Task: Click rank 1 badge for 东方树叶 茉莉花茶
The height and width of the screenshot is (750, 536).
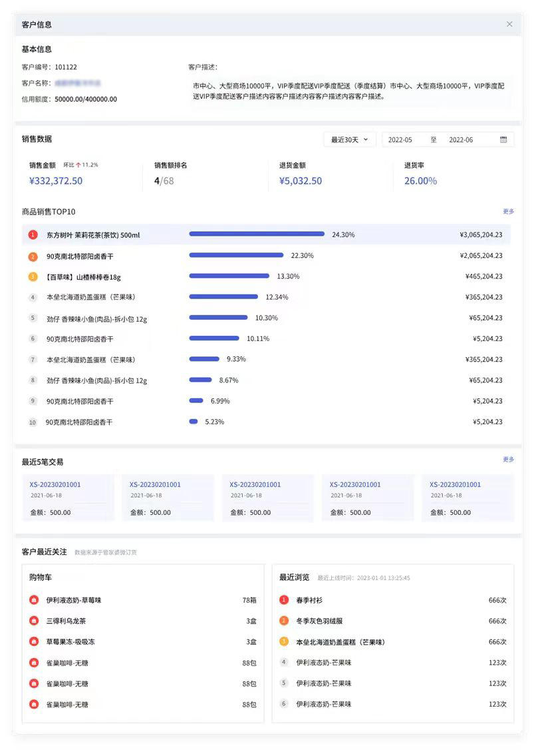Action: [33, 235]
